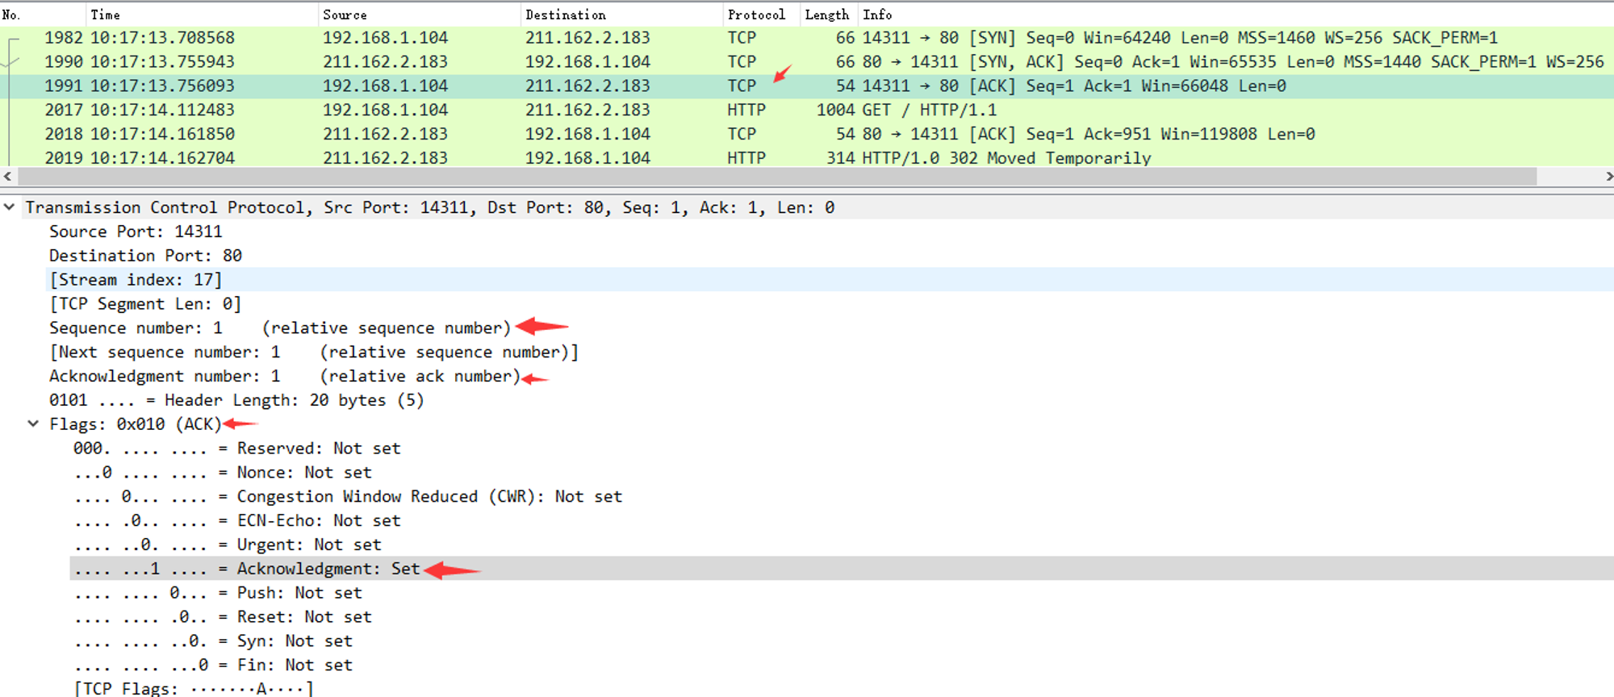Select the Push: Not set flag

(218, 593)
